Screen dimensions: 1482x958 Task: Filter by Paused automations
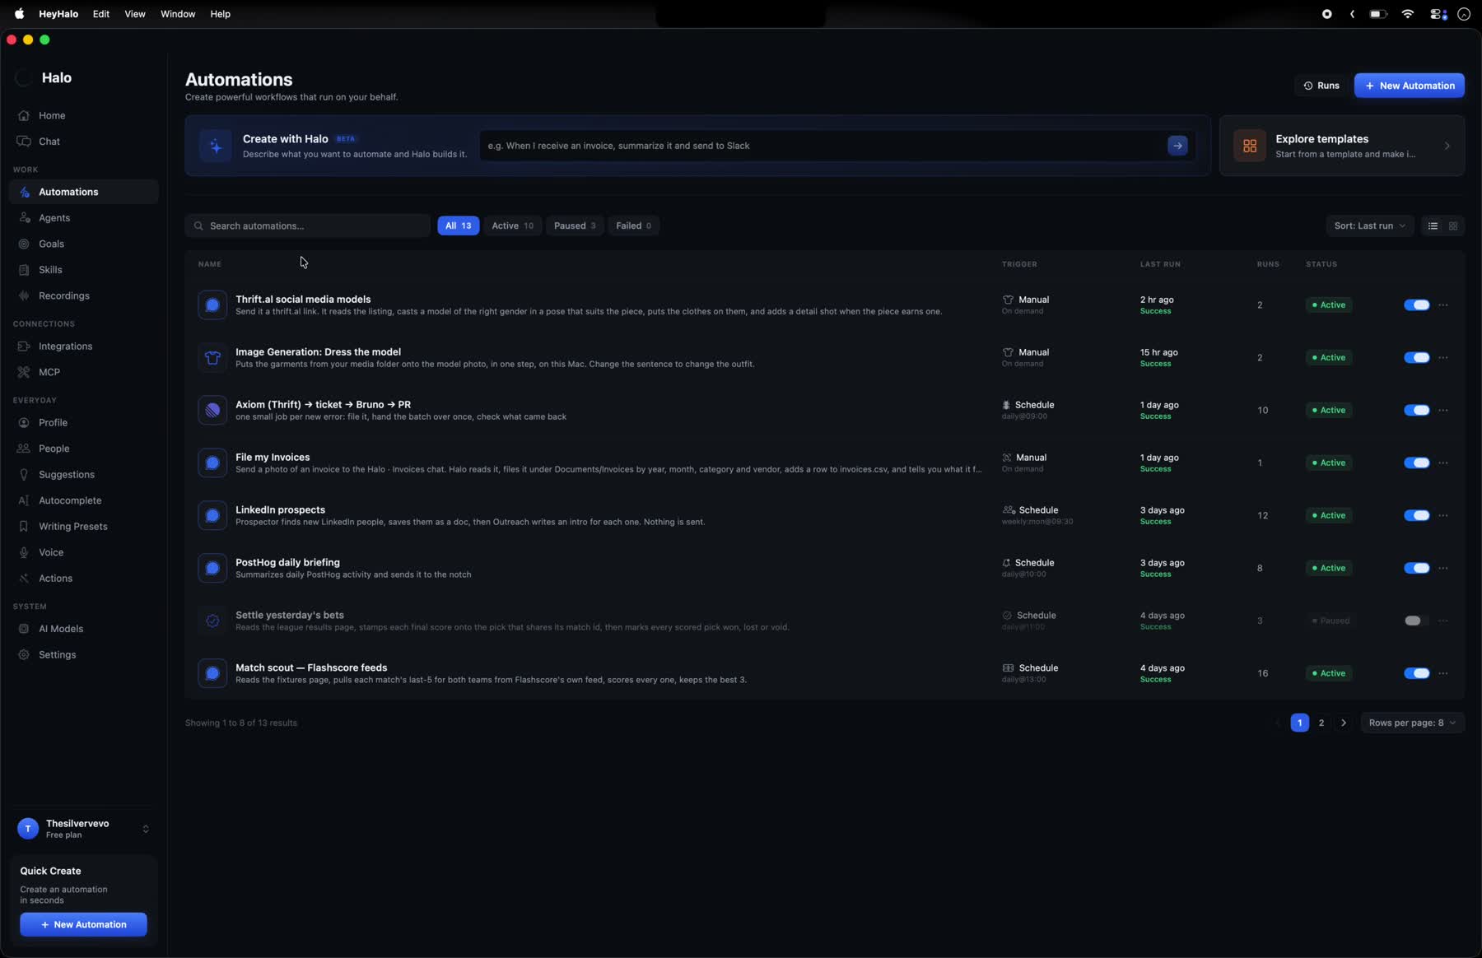[x=575, y=226]
